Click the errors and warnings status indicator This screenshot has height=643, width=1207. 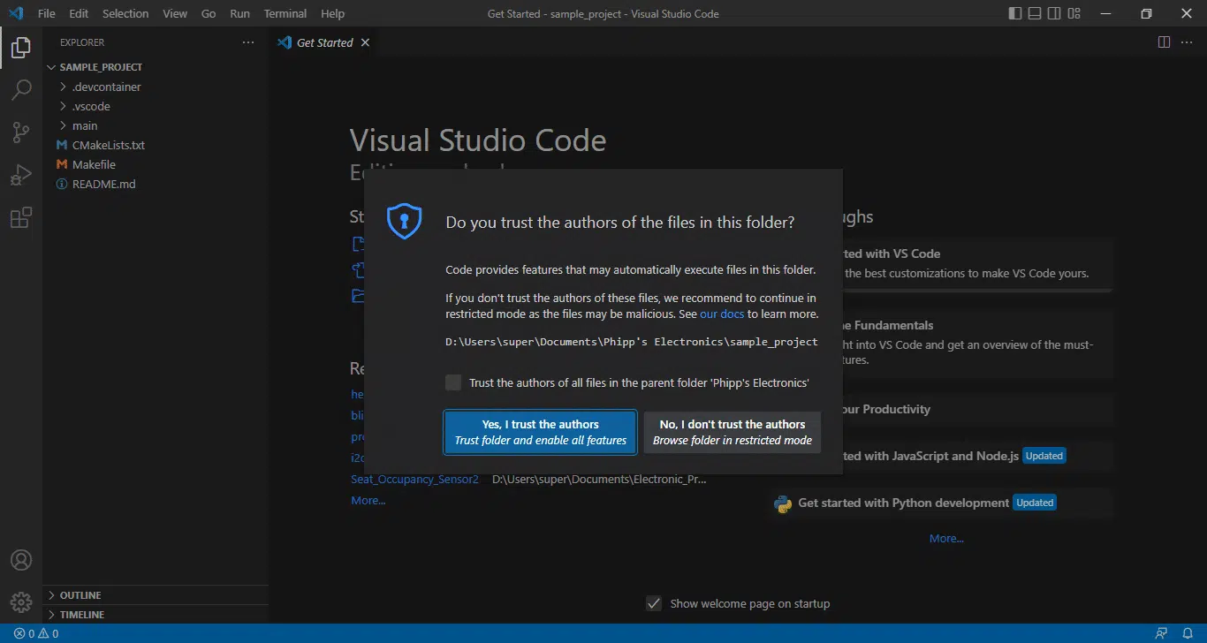coord(36,633)
